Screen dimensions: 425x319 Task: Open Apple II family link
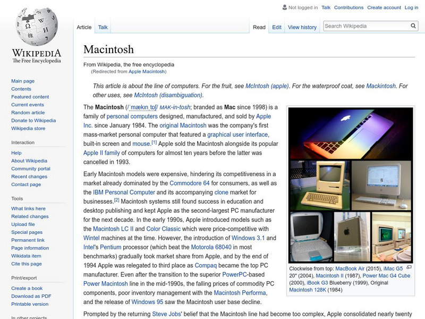(101, 153)
